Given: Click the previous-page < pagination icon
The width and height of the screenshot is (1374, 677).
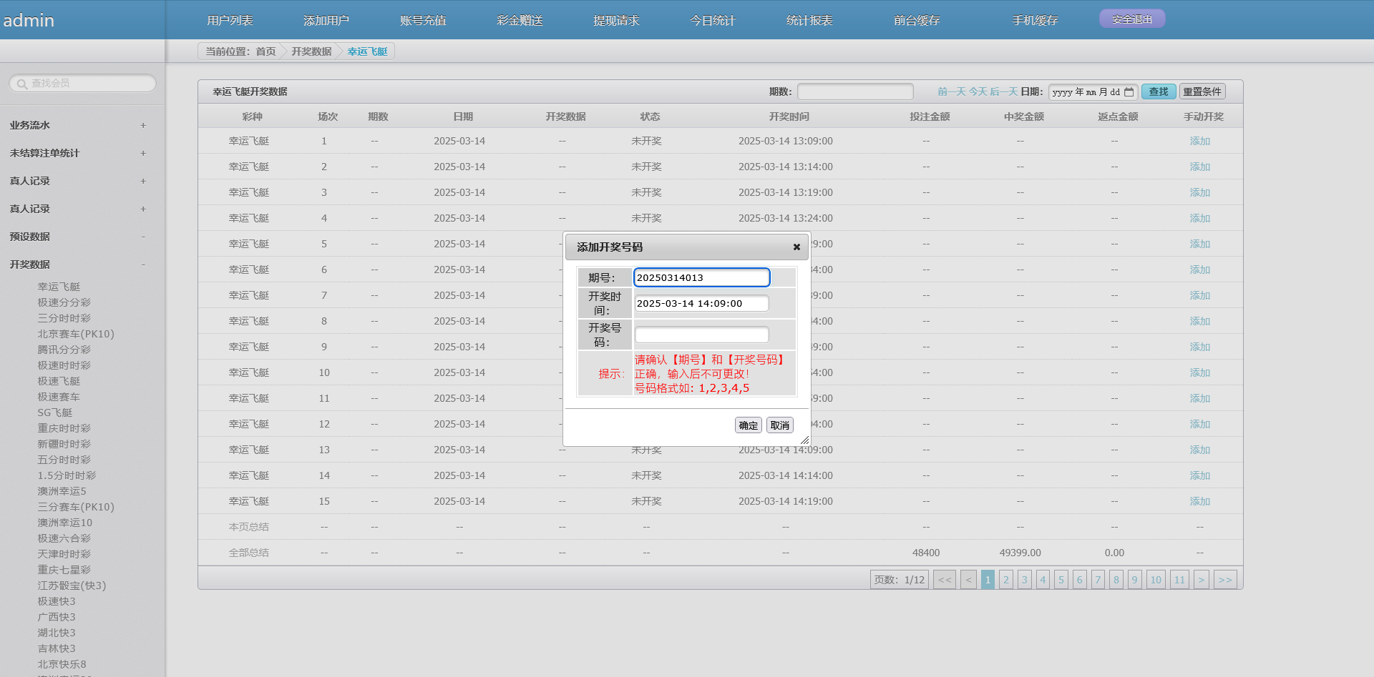Looking at the screenshot, I should (x=969, y=579).
